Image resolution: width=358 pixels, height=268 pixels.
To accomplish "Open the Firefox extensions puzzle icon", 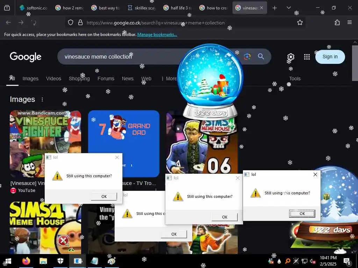I will coord(337,23).
